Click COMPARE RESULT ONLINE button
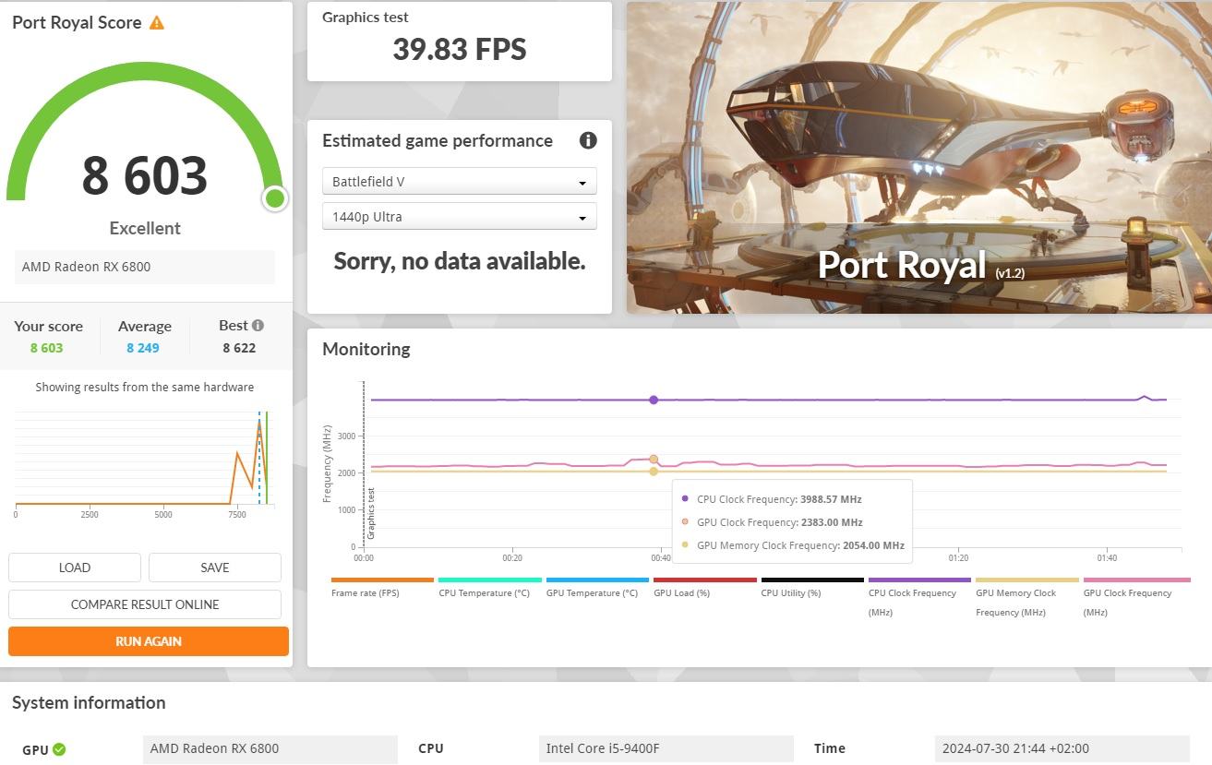This screenshot has width=1212, height=765. 145,604
